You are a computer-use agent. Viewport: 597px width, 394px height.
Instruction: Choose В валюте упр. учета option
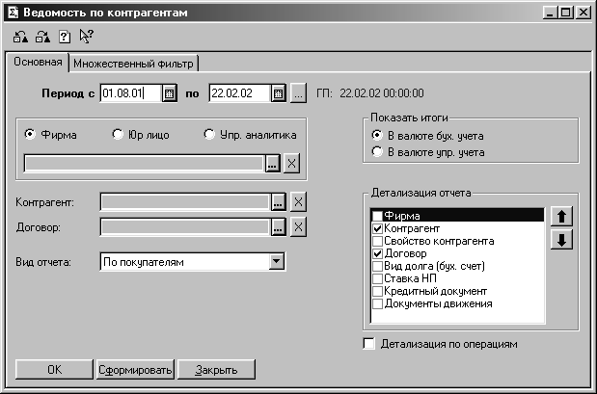(376, 151)
